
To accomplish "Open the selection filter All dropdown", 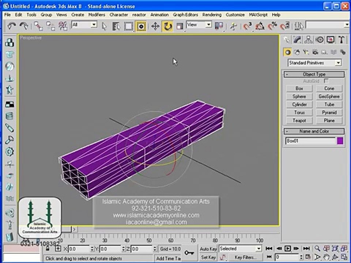I will (84, 24).
